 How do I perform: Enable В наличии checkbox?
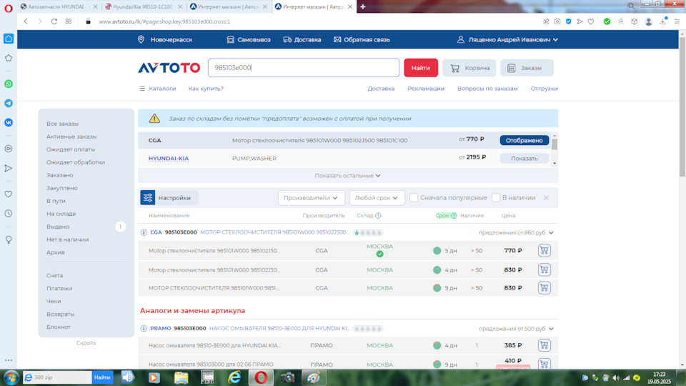tap(496, 198)
